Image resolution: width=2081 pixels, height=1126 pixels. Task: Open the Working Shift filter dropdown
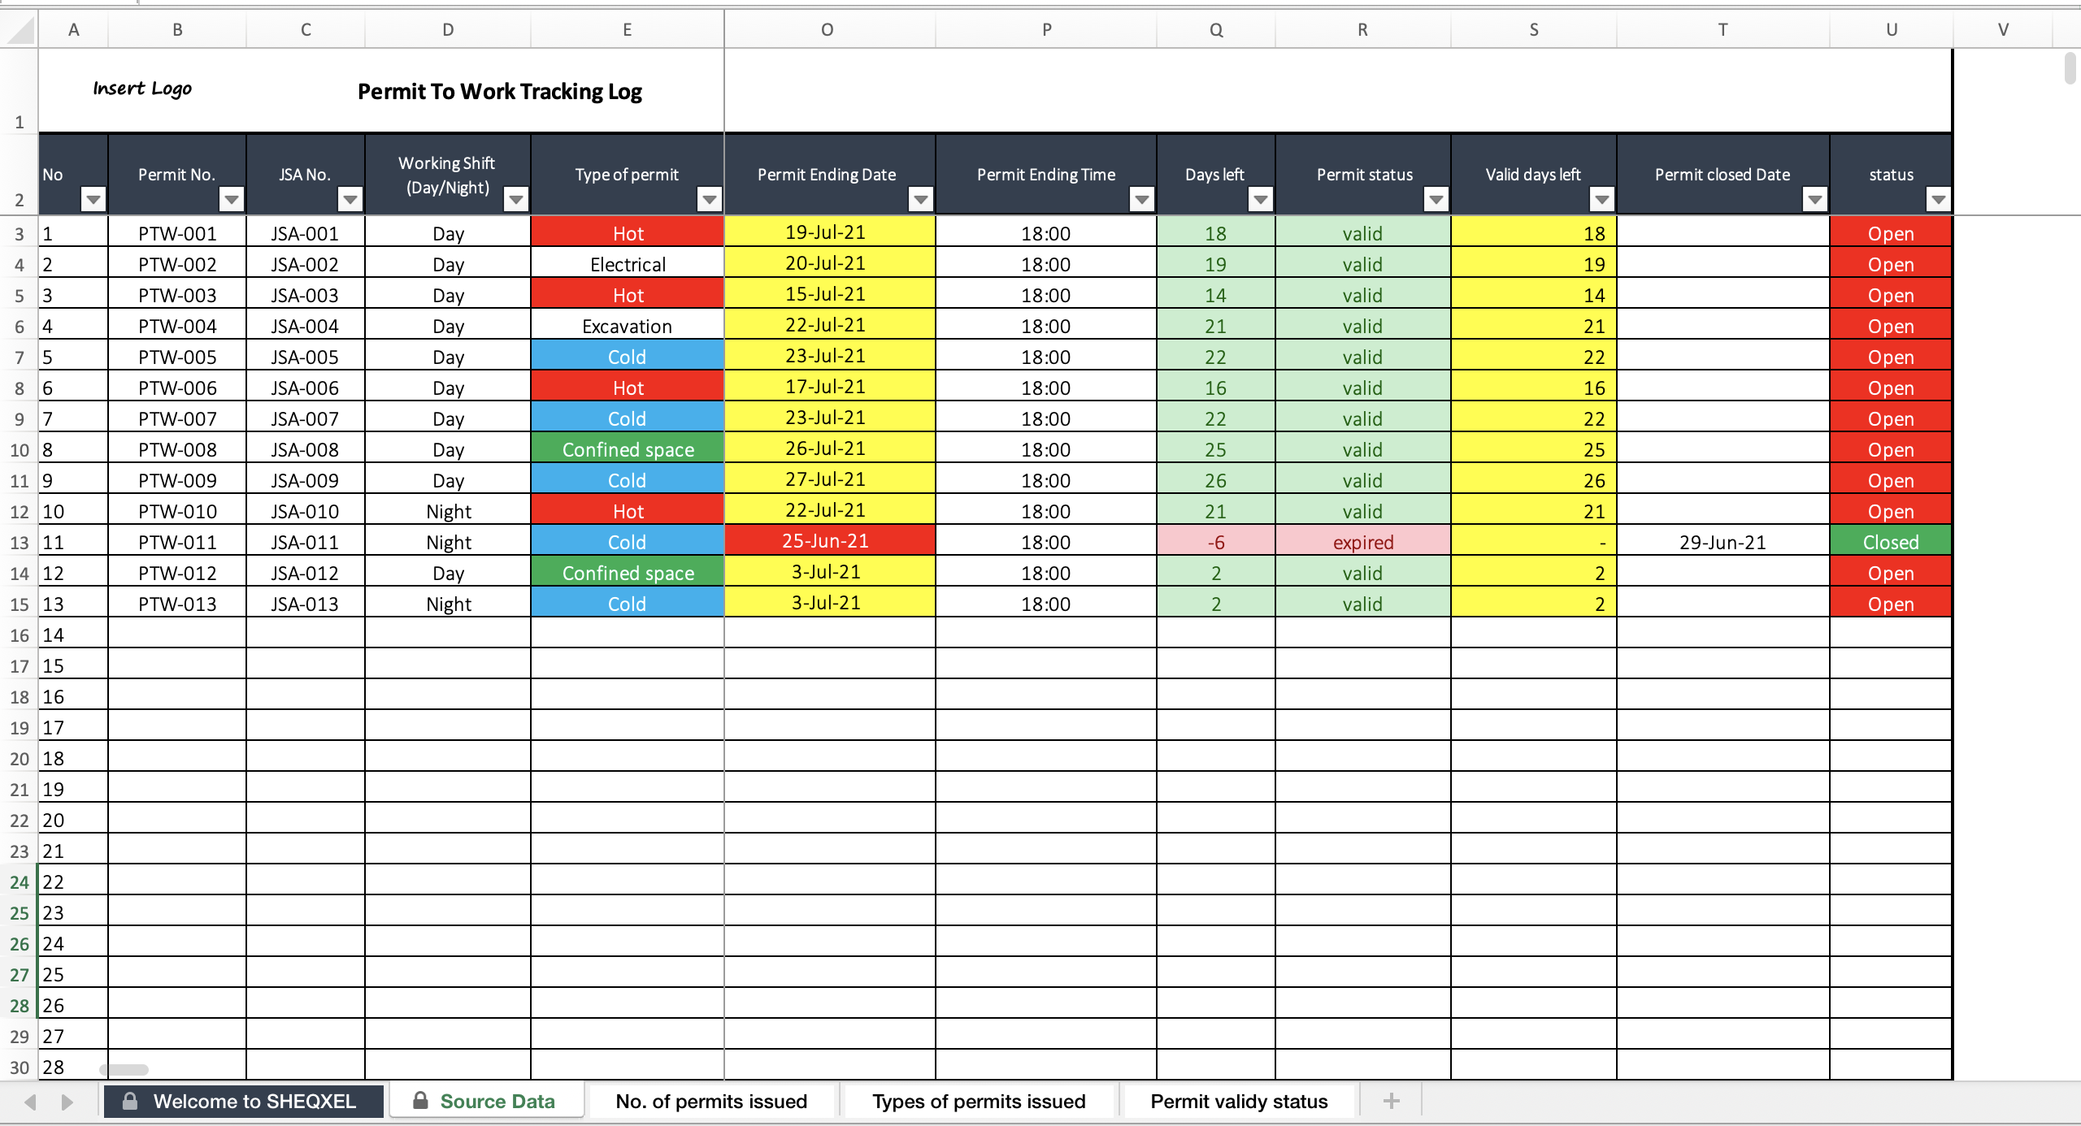pyautogui.click(x=516, y=198)
